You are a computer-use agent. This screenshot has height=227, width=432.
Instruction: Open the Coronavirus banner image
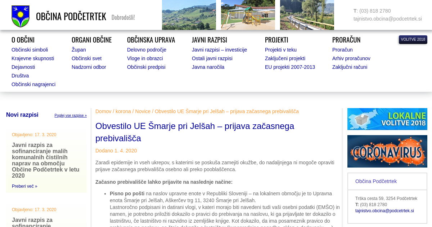click(387, 151)
